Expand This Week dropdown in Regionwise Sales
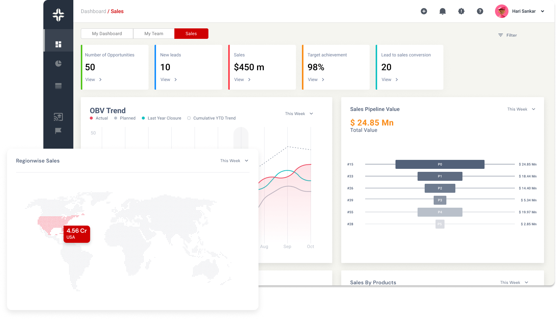This screenshot has height=319, width=556. click(x=234, y=161)
